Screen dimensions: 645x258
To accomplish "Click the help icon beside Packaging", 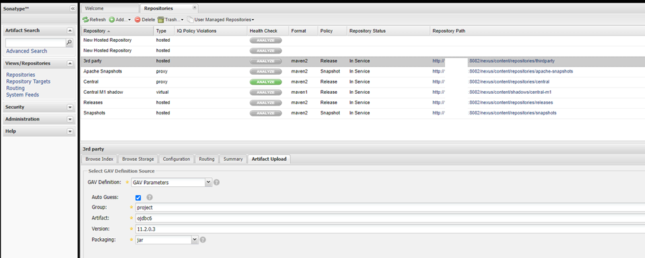I will tap(203, 240).
